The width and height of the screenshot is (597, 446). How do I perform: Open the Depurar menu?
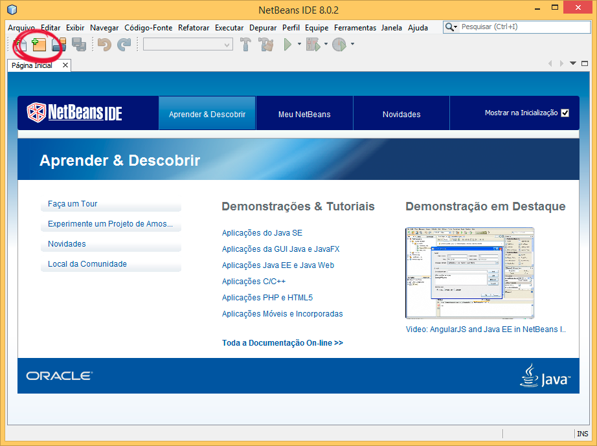click(263, 28)
